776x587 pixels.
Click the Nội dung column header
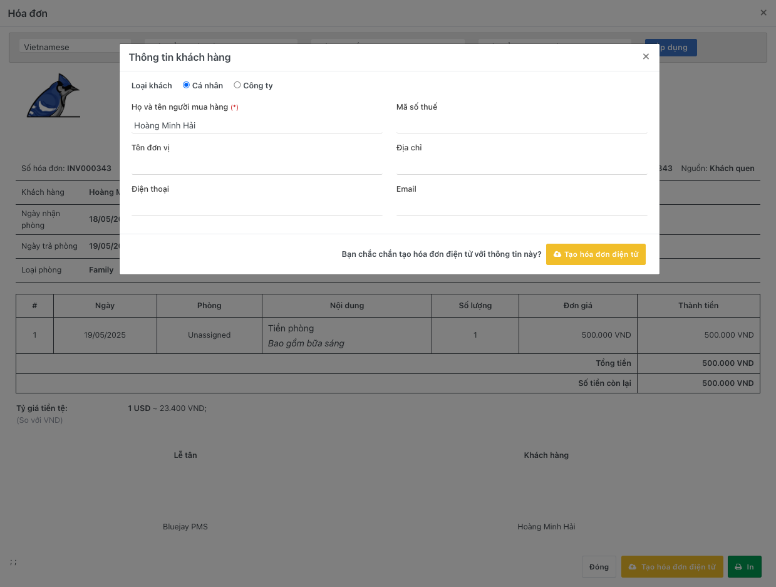[x=347, y=306]
